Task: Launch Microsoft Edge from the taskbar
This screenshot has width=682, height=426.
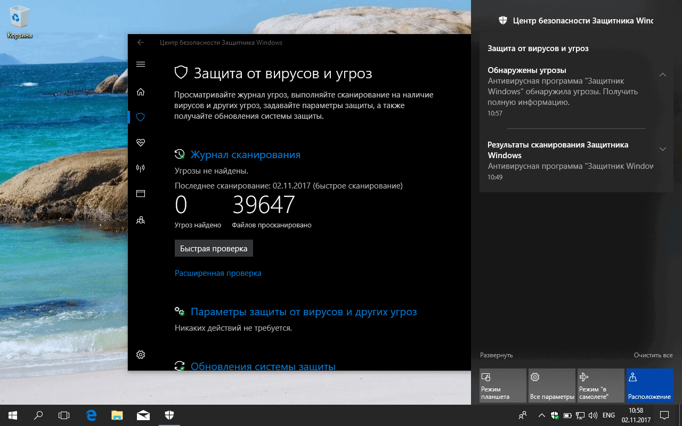Action: coord(92,414)
